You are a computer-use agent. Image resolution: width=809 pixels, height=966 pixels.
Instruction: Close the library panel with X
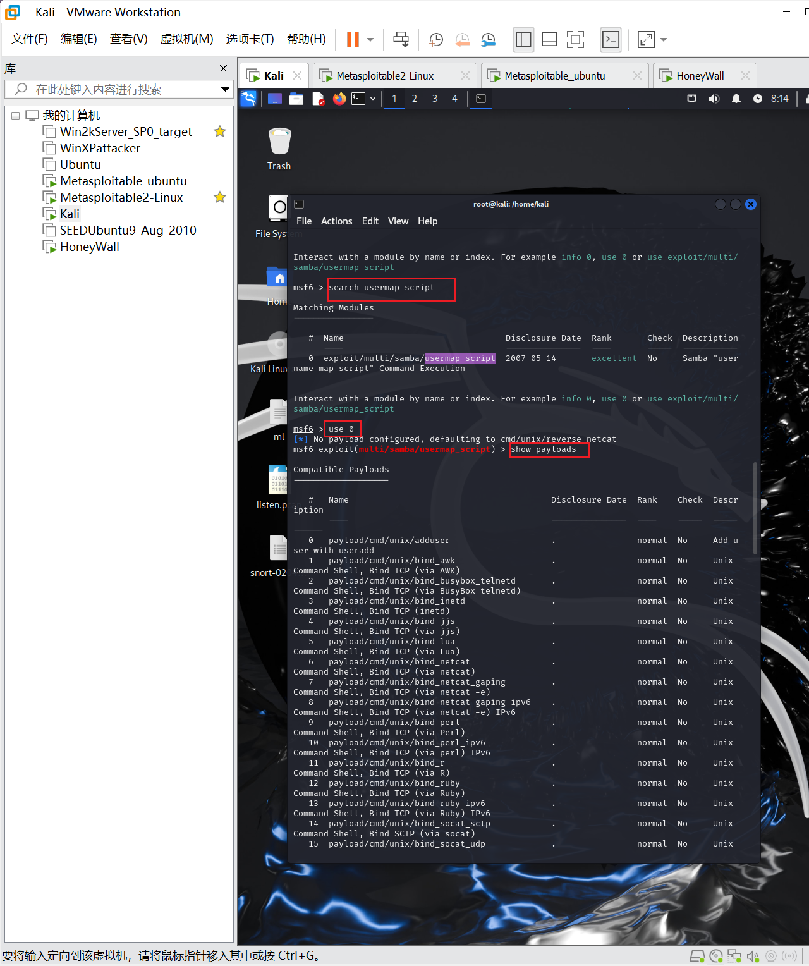(x=223, y=68)
